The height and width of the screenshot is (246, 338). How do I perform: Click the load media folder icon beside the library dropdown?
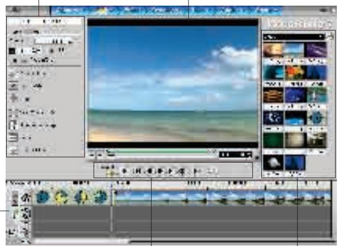coord(330,37)
